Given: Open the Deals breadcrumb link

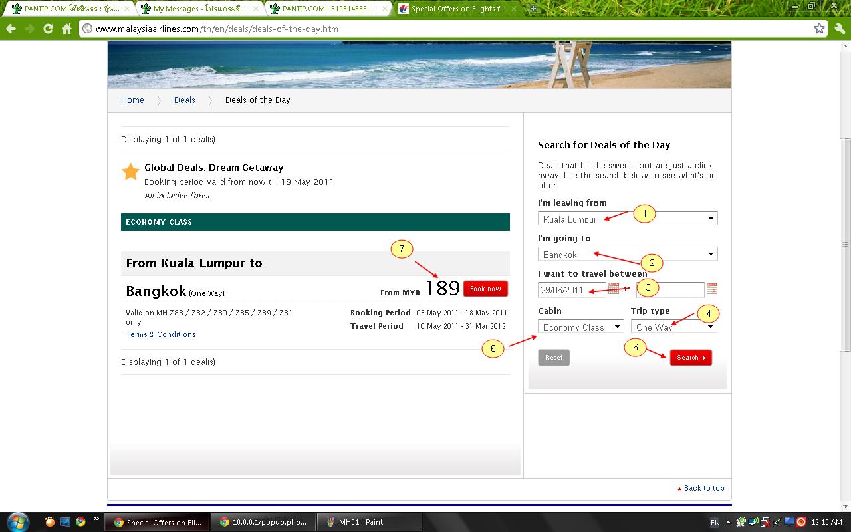Looking at the screenshot, I should (185, 100).
